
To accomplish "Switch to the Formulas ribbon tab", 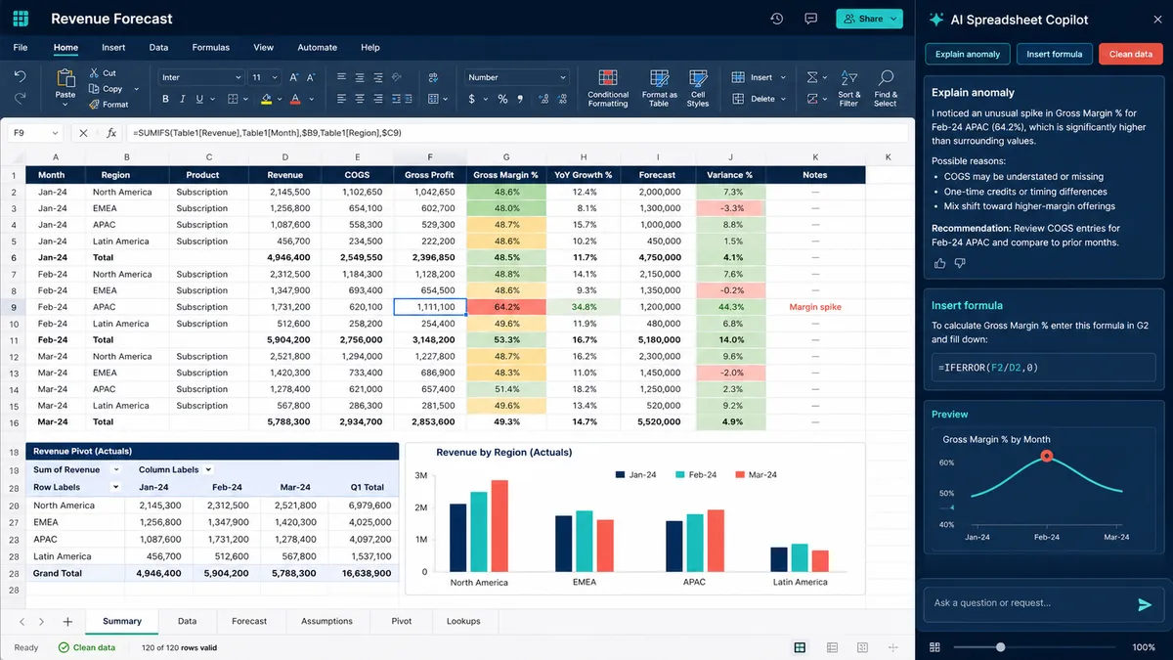I will tap(210, 47).
